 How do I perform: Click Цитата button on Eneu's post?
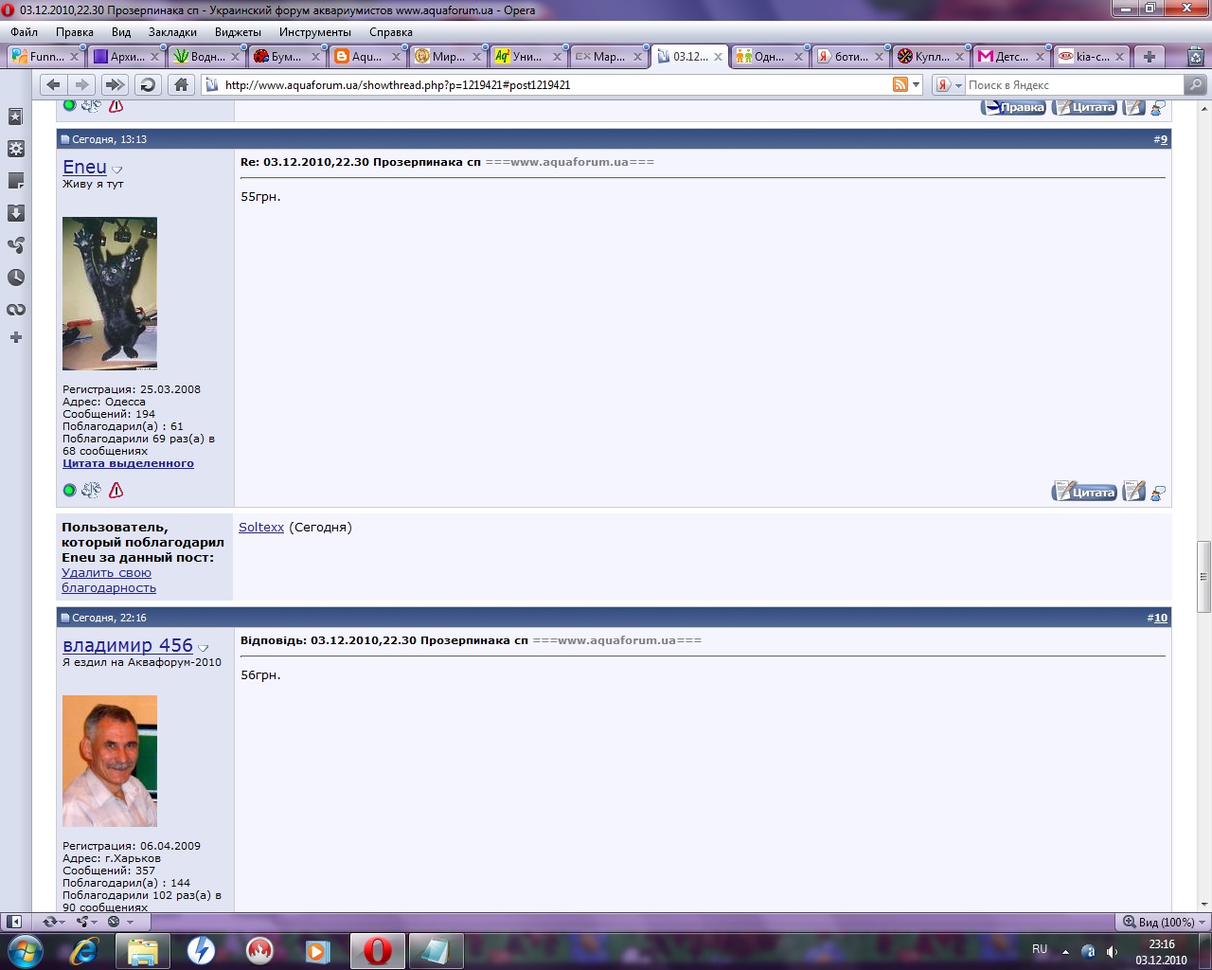click(x=1085, y=492)
